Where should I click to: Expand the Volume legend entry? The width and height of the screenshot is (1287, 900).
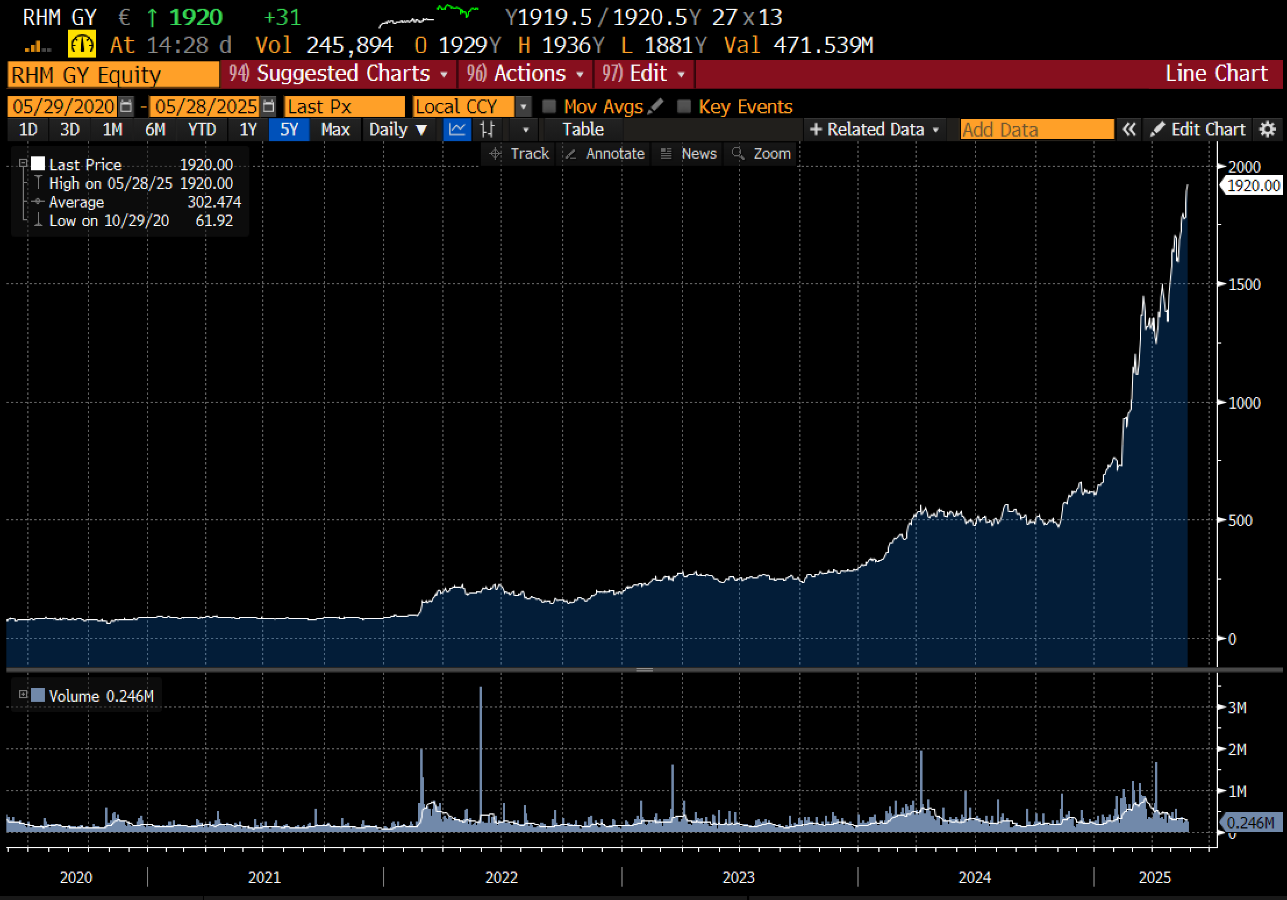point(23,694)
